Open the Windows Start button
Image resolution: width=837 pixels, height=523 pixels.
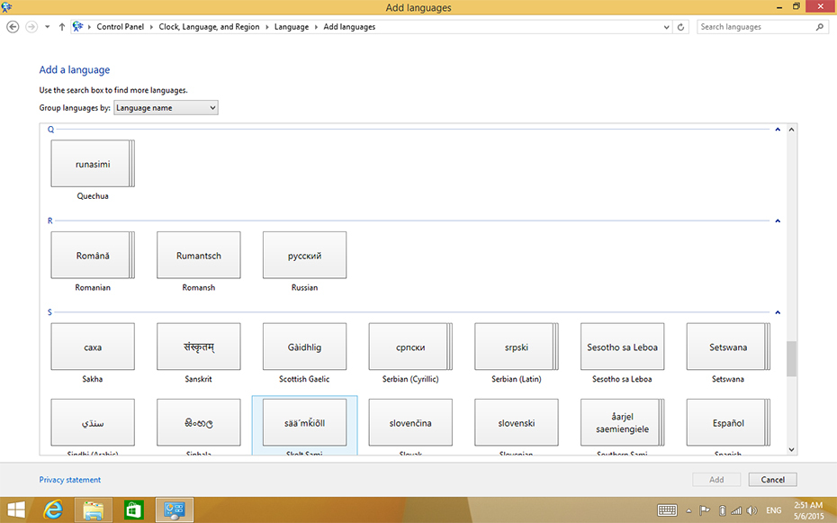[15, 509]
